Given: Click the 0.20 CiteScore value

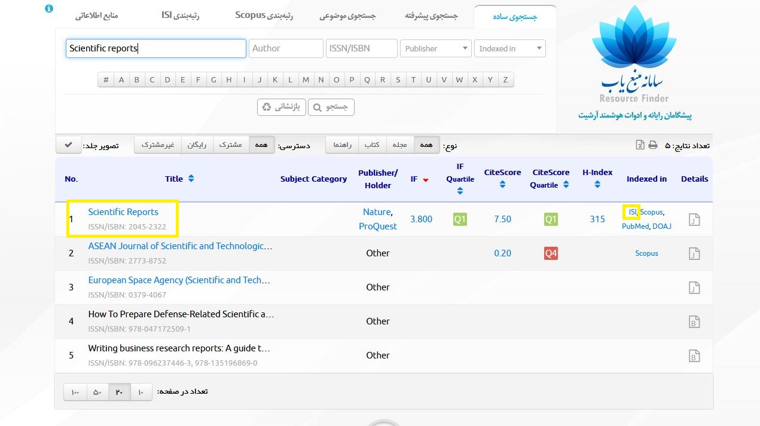Looking at the screenshot, I should [502, 253].
